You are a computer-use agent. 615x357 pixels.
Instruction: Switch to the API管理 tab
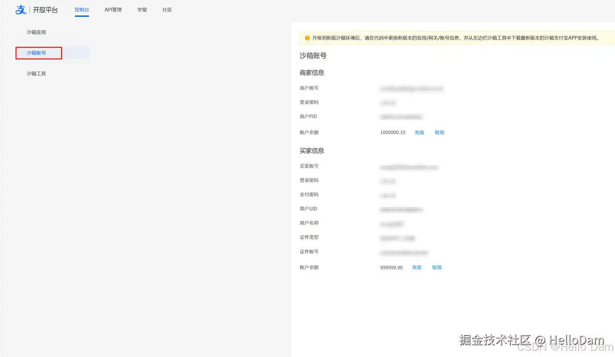tap(113, 9)
